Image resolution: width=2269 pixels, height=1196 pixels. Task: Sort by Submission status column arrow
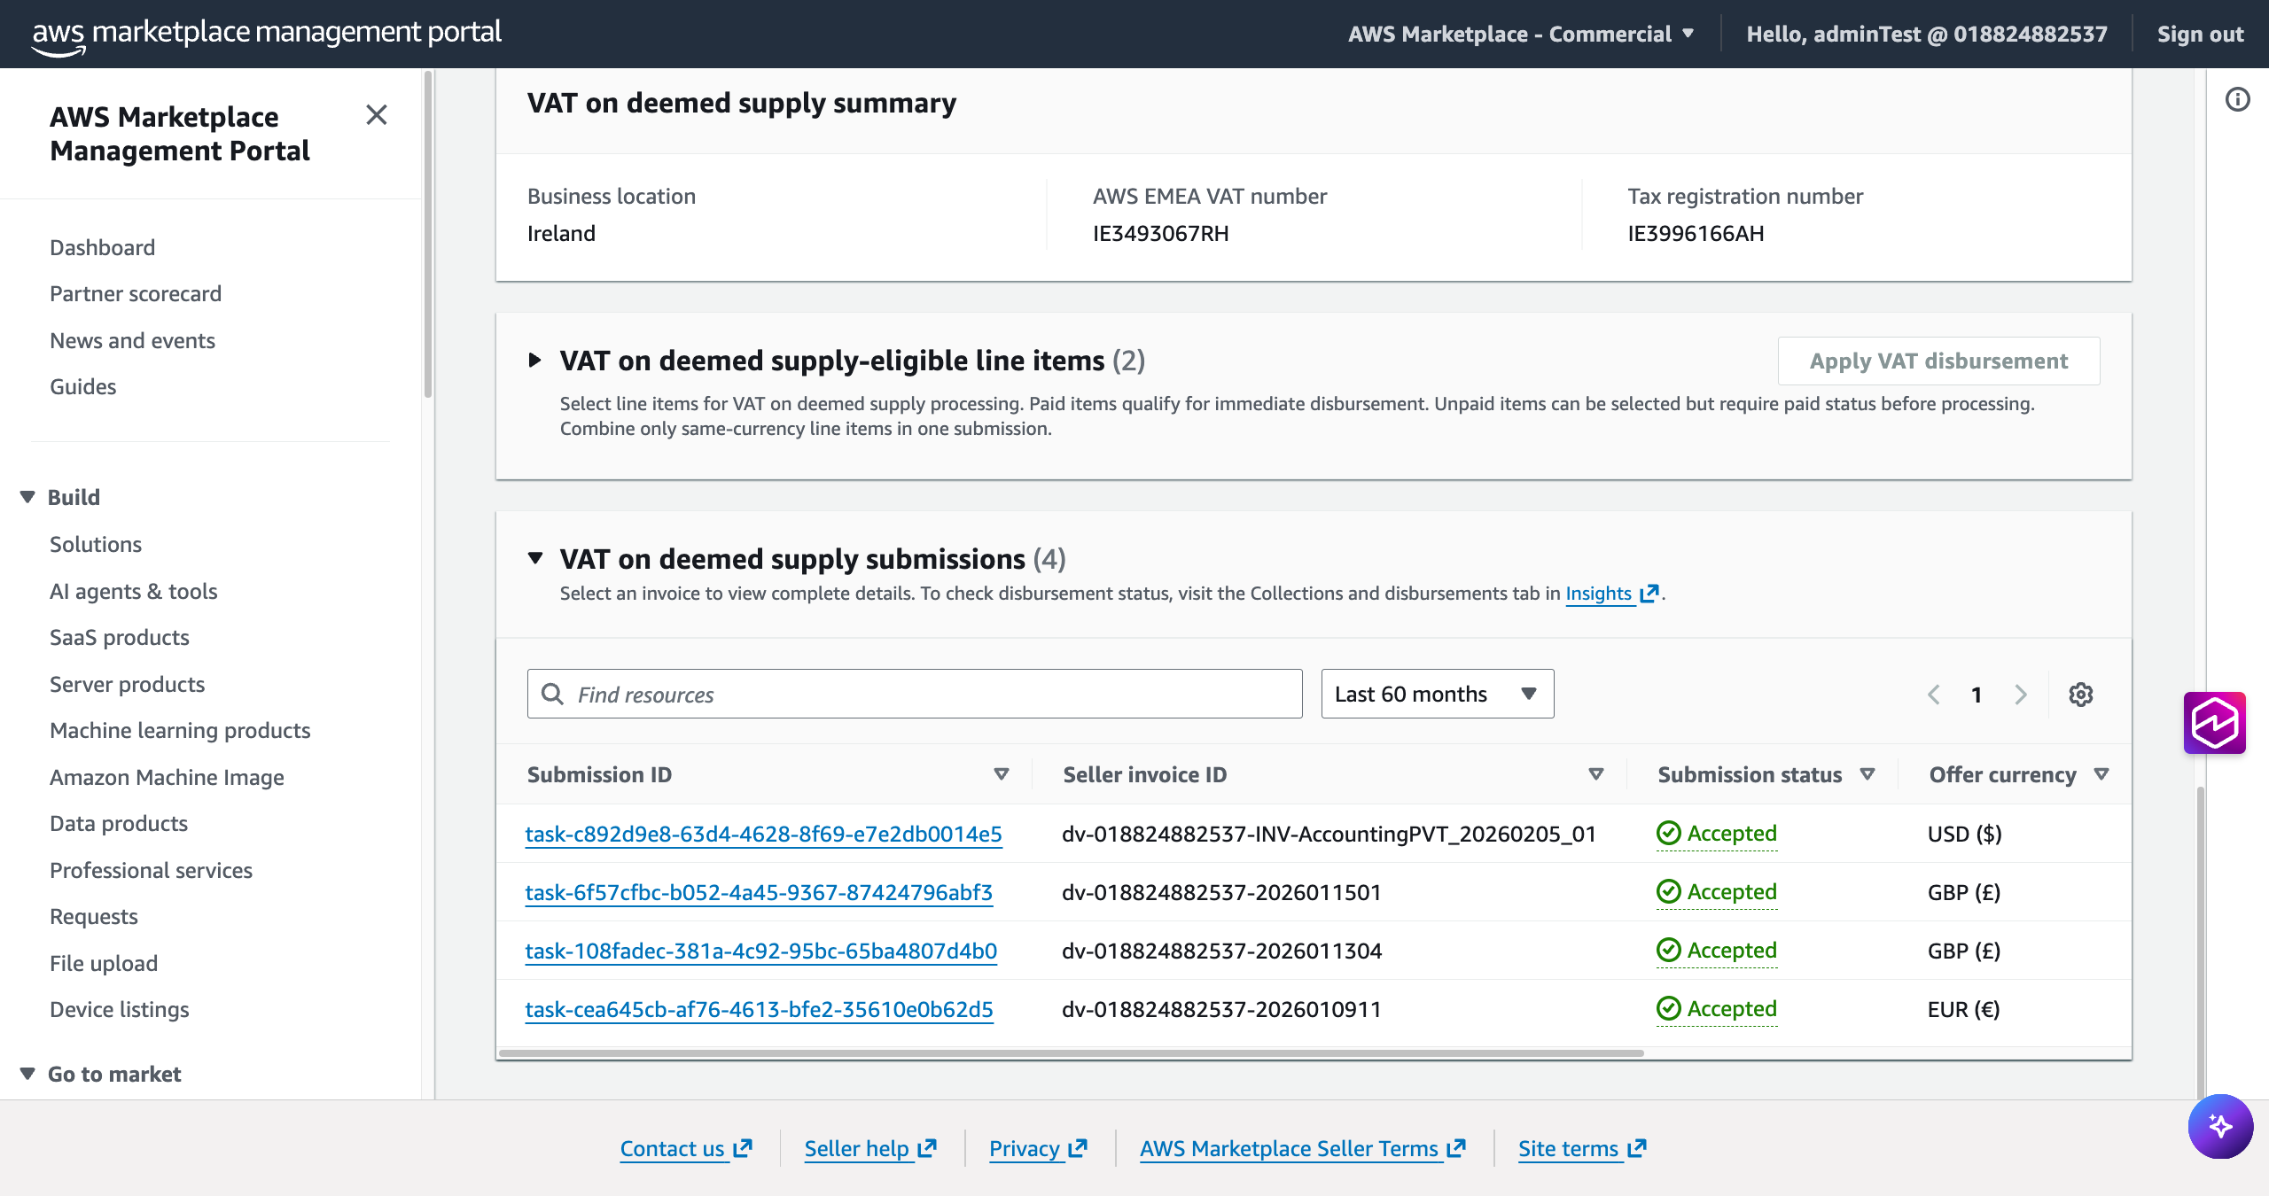(x=1867, y=774)
